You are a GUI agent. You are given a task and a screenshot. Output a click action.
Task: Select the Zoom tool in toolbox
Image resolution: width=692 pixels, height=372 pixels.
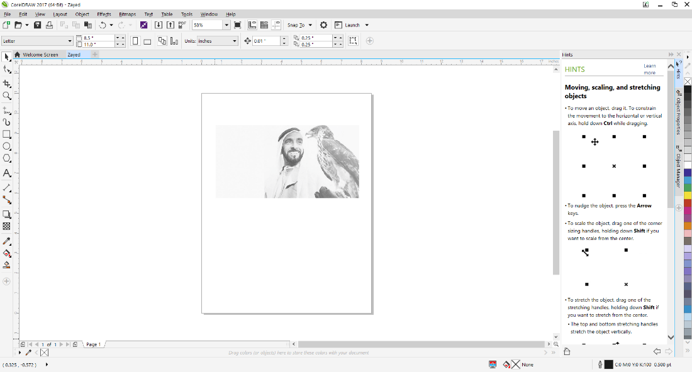coord(7,96)
